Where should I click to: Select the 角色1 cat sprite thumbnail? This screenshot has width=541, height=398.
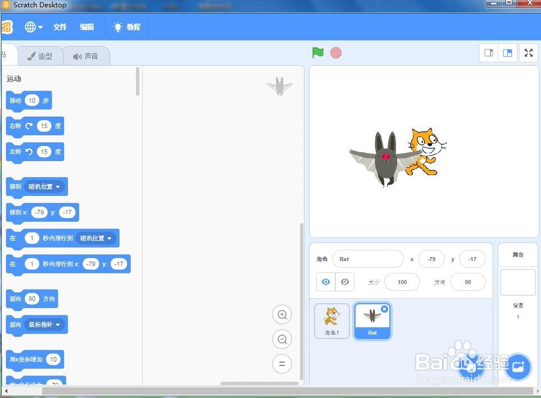point(332,321)
